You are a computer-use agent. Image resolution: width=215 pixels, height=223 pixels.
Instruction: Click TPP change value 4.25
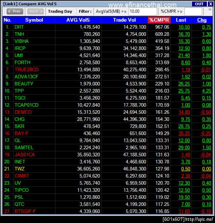pos(207,91)
